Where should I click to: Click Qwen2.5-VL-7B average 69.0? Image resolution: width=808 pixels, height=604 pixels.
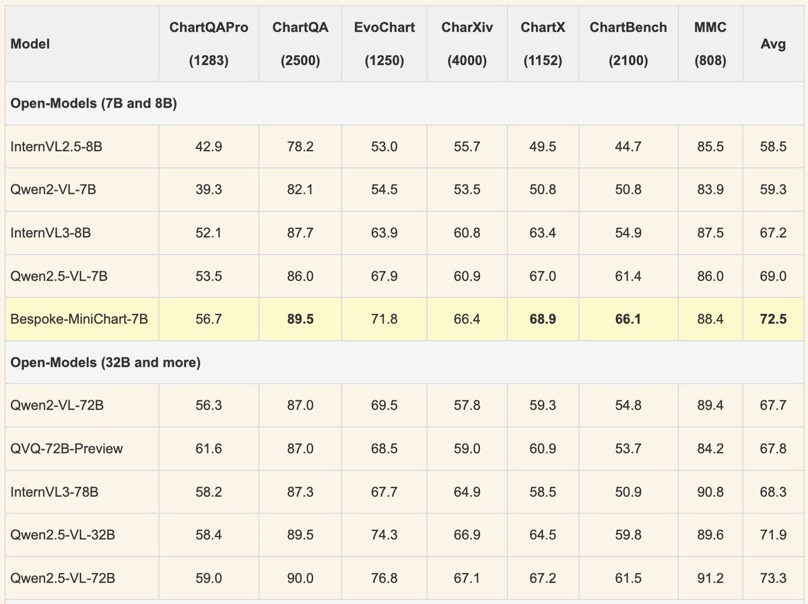(x=772, y=276)
